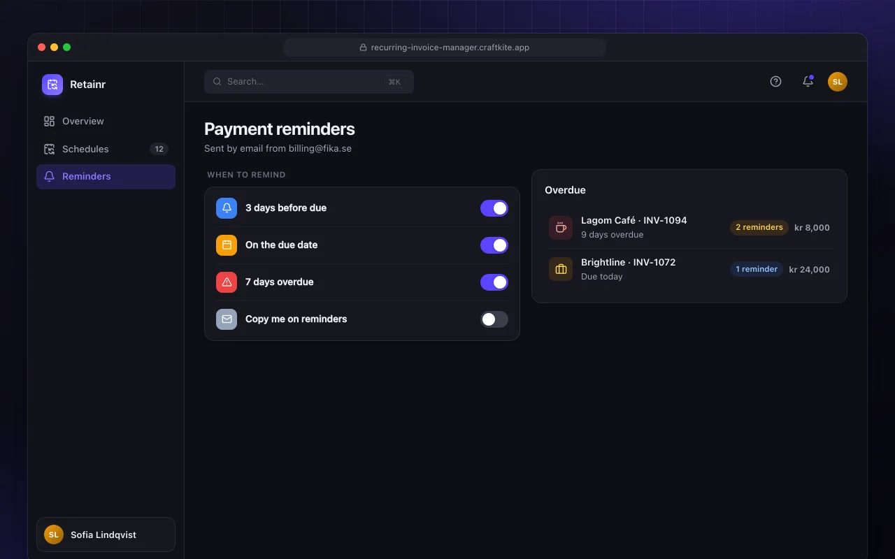Image resolution: width=895 pixels, height=559 pixels.
Task: Select Reminders in the sidebar
Action: [106, 177]
